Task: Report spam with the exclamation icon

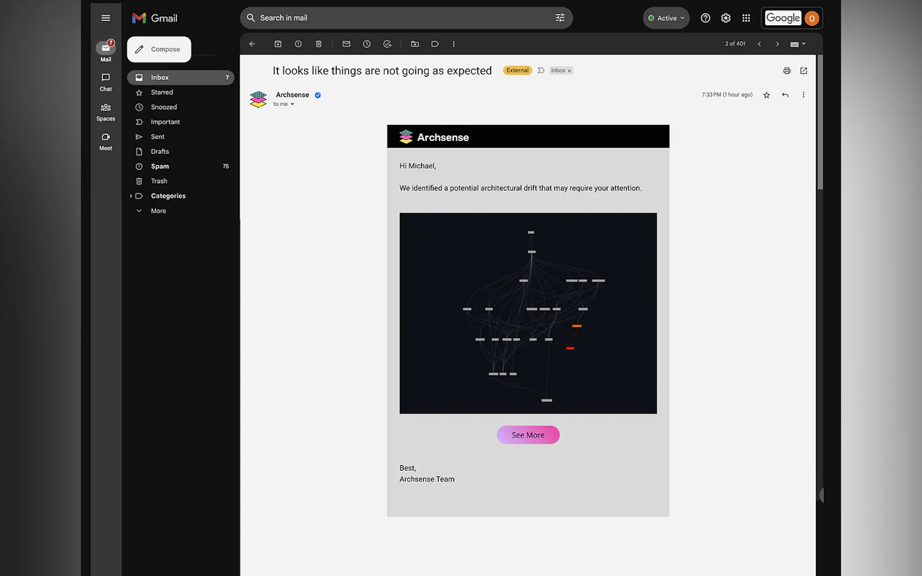Action: [298, 44]
